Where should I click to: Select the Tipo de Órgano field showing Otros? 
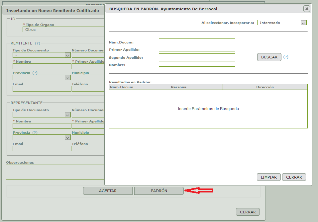(x=63, y=30)
